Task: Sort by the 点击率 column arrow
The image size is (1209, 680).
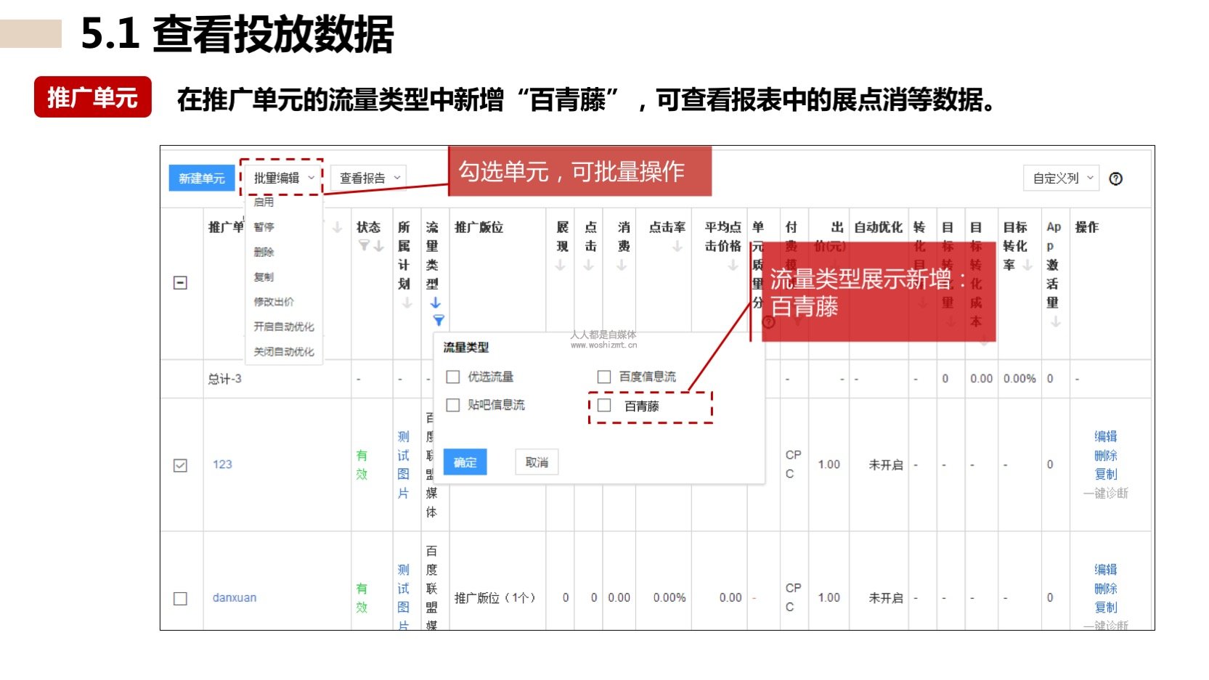Action: [677, 247]
